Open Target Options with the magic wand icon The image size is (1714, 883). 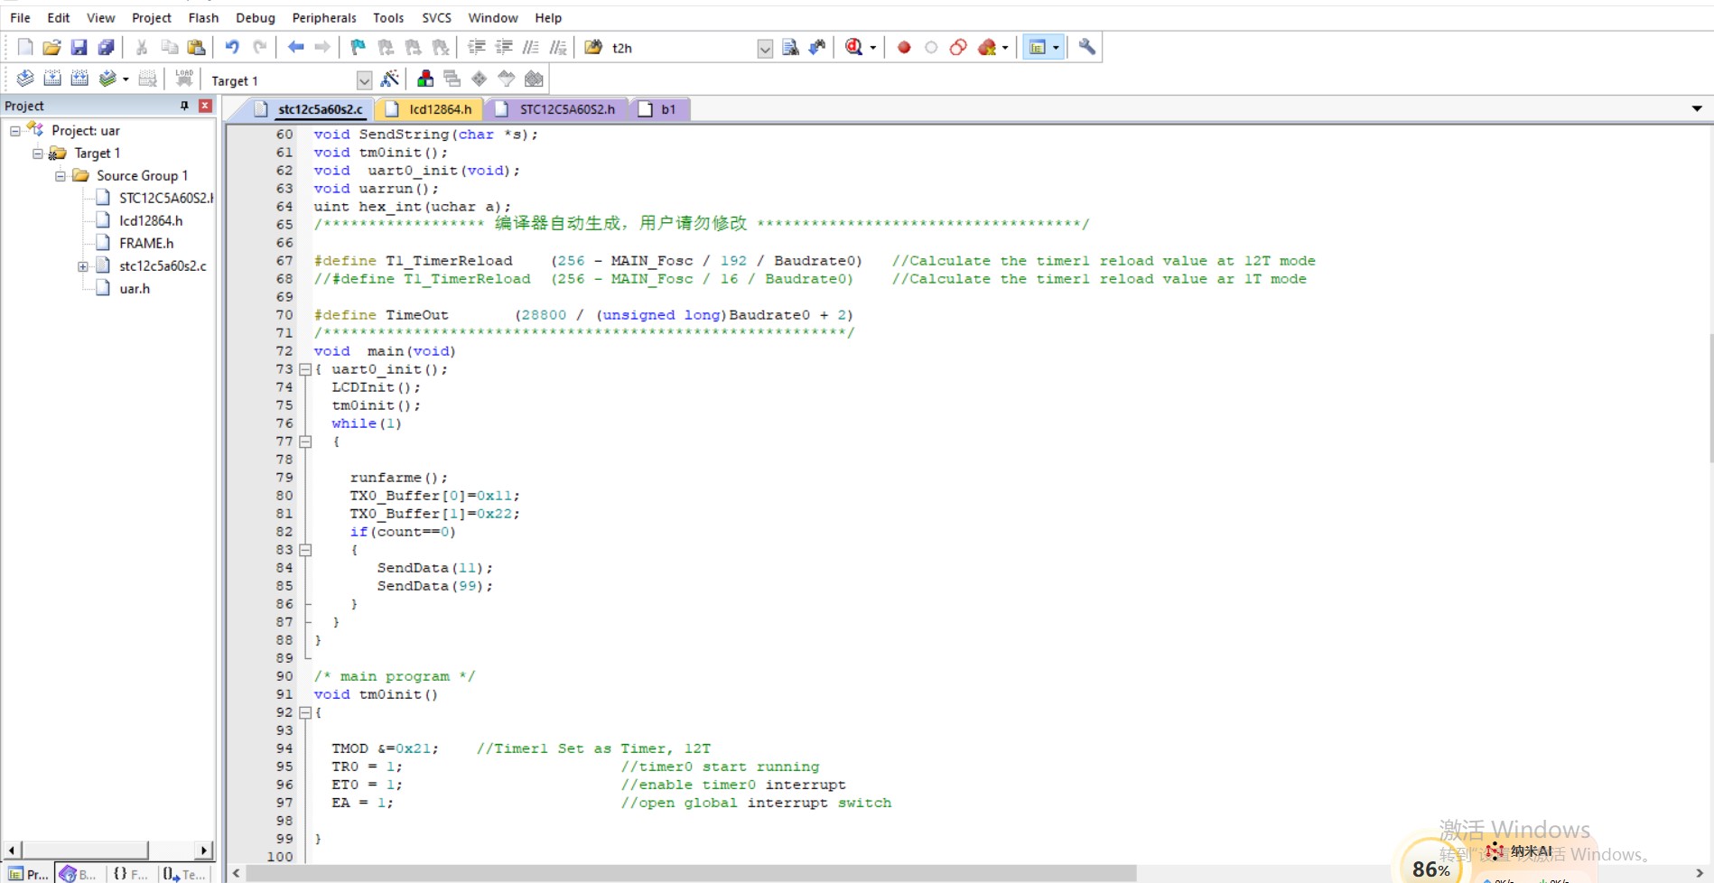pyautogui.click(x=390, y=79)
